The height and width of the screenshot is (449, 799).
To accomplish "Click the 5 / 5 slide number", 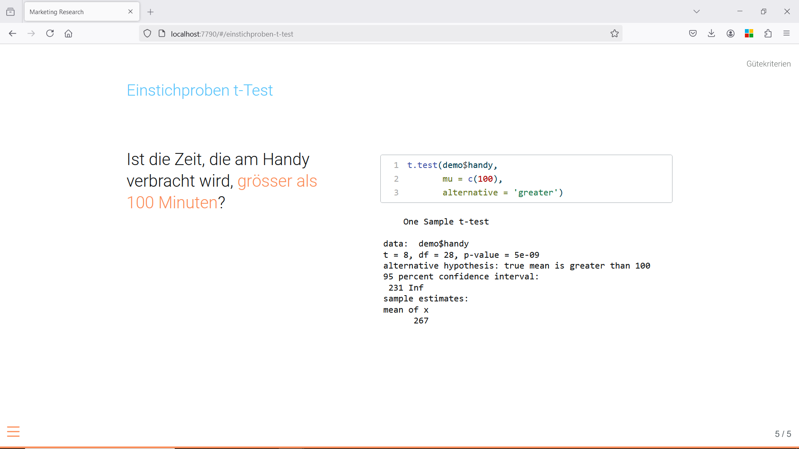I will pyautogui.click(x=783, y=434).
